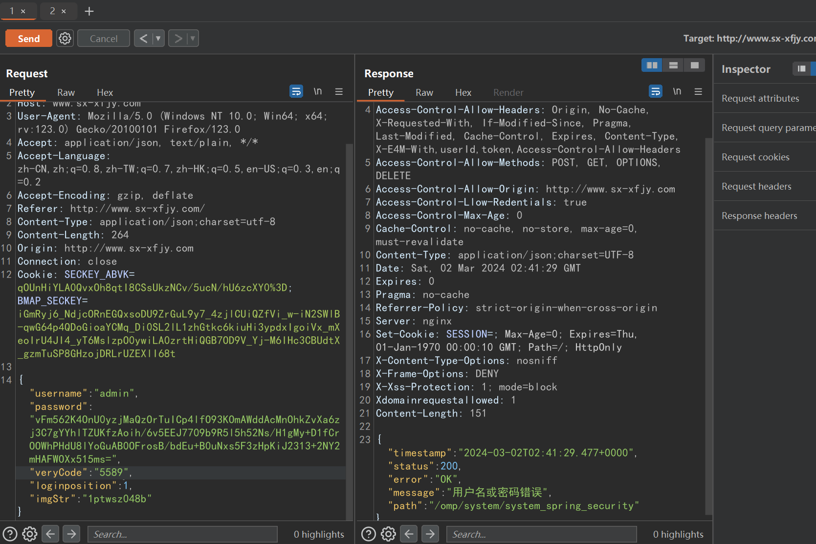Screen dimensions: 816x544
Task: Switch to Repeater tab 1
Action: (x=12, y=11)
